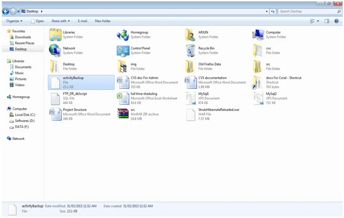This screenshot has height=218, width=344.
Task: Select StrutsHibernateReloaded.war file icon
Action: click(x=191, y=114)
